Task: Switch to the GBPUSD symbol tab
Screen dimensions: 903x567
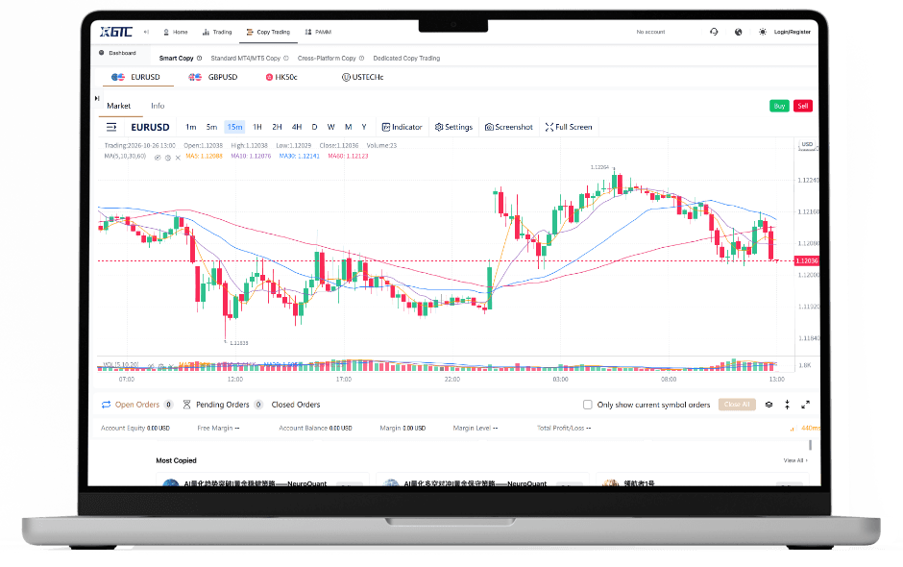Action: 213,77
